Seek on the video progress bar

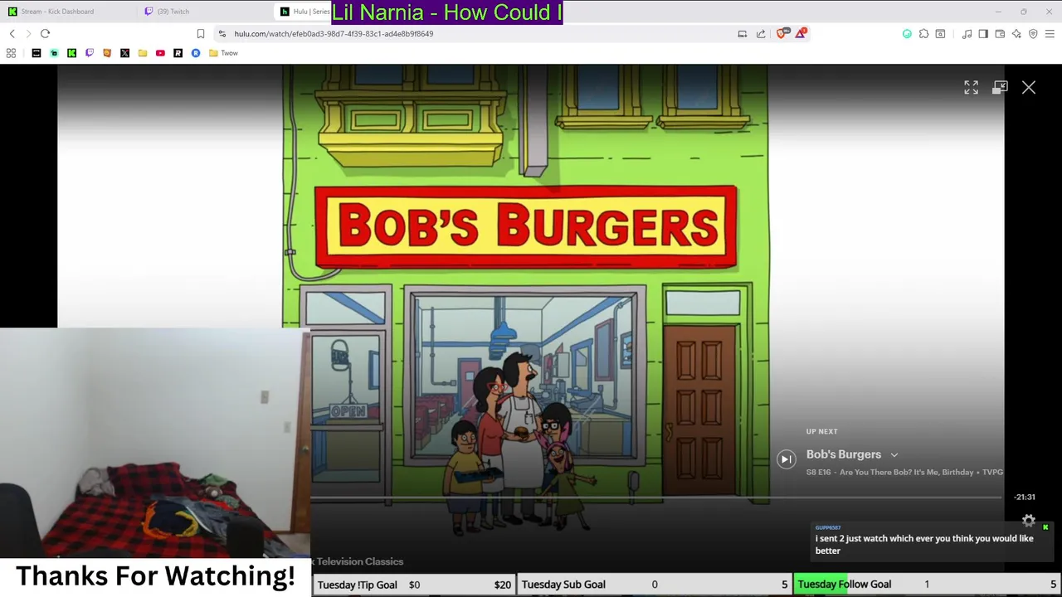tap(655, 498)
